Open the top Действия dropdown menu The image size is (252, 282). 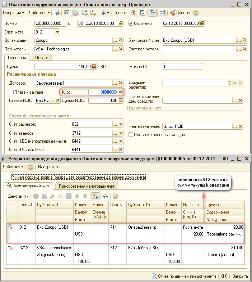point(39,13)
